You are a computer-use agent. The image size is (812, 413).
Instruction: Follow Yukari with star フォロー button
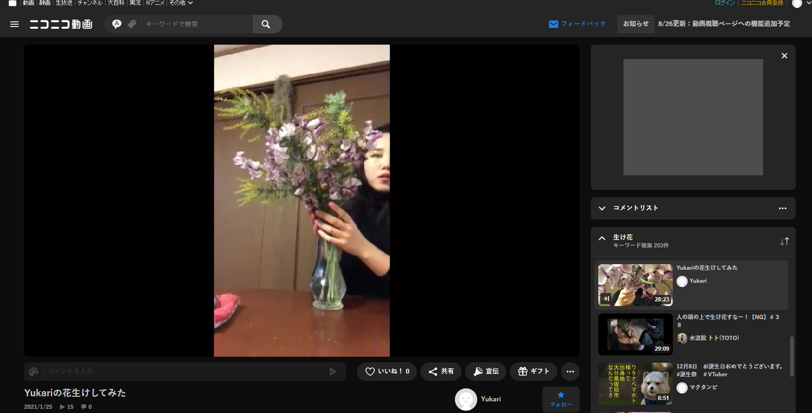pyautogui.click(x=561, y=399)
